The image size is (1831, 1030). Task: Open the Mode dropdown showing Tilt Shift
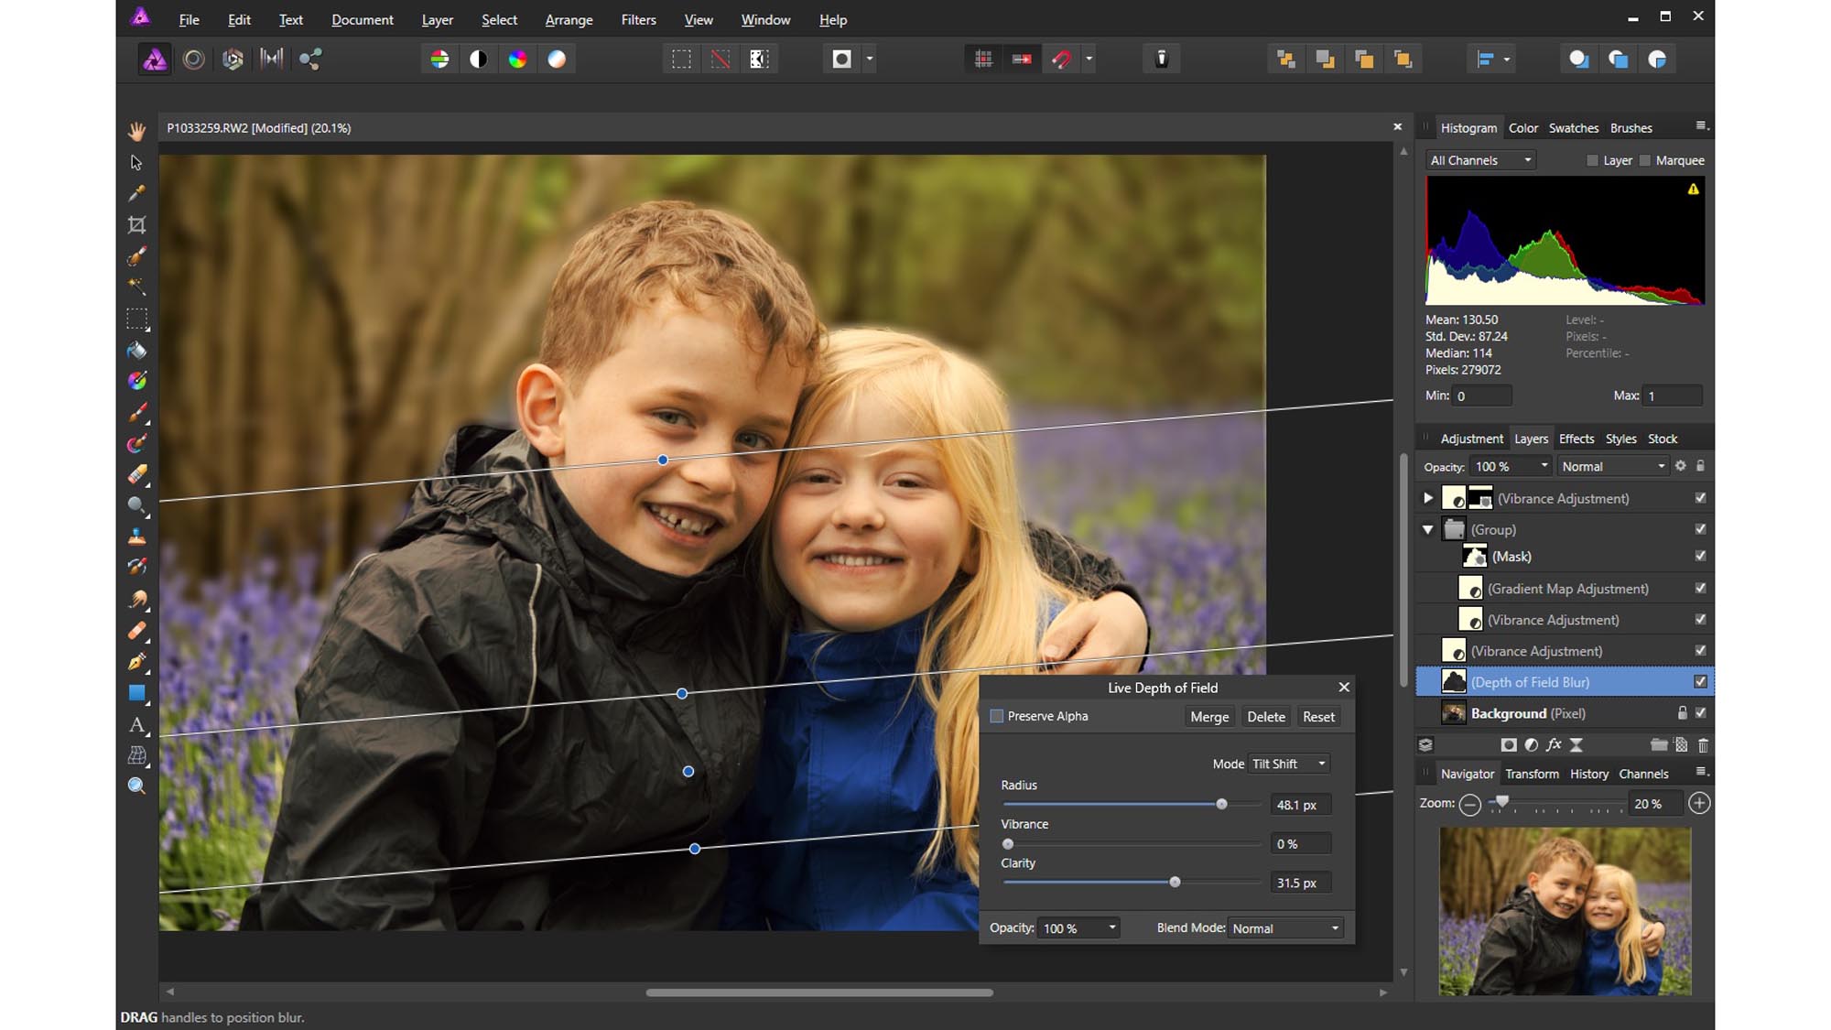1289,764
